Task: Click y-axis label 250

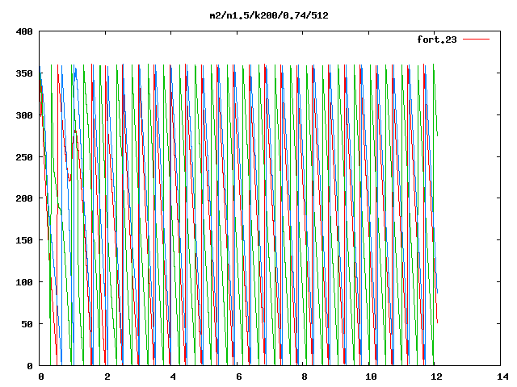Action: click(24, 157)
